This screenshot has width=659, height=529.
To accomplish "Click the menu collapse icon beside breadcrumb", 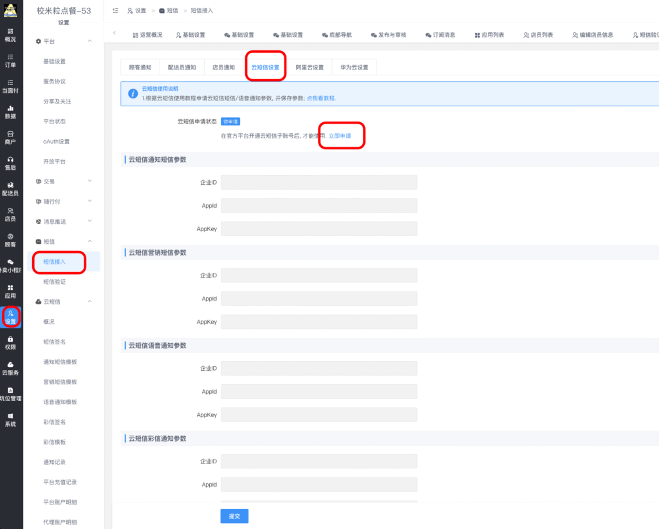I will (115, 11).
